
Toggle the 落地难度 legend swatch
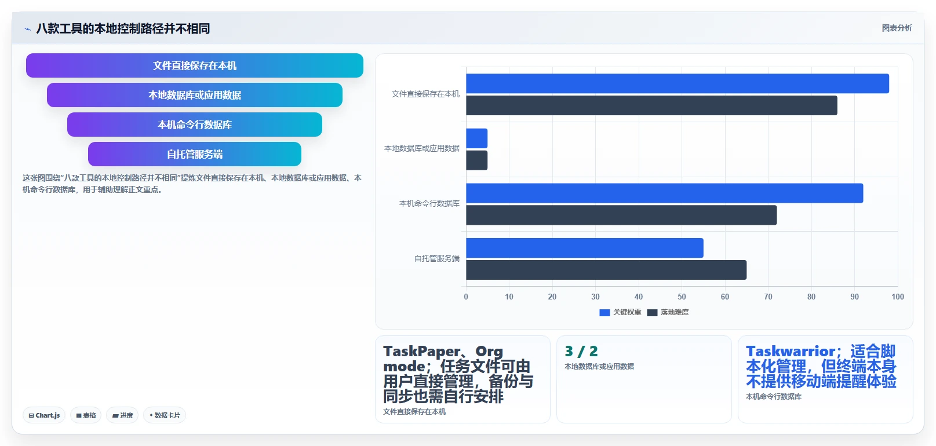tap(652, 312)
